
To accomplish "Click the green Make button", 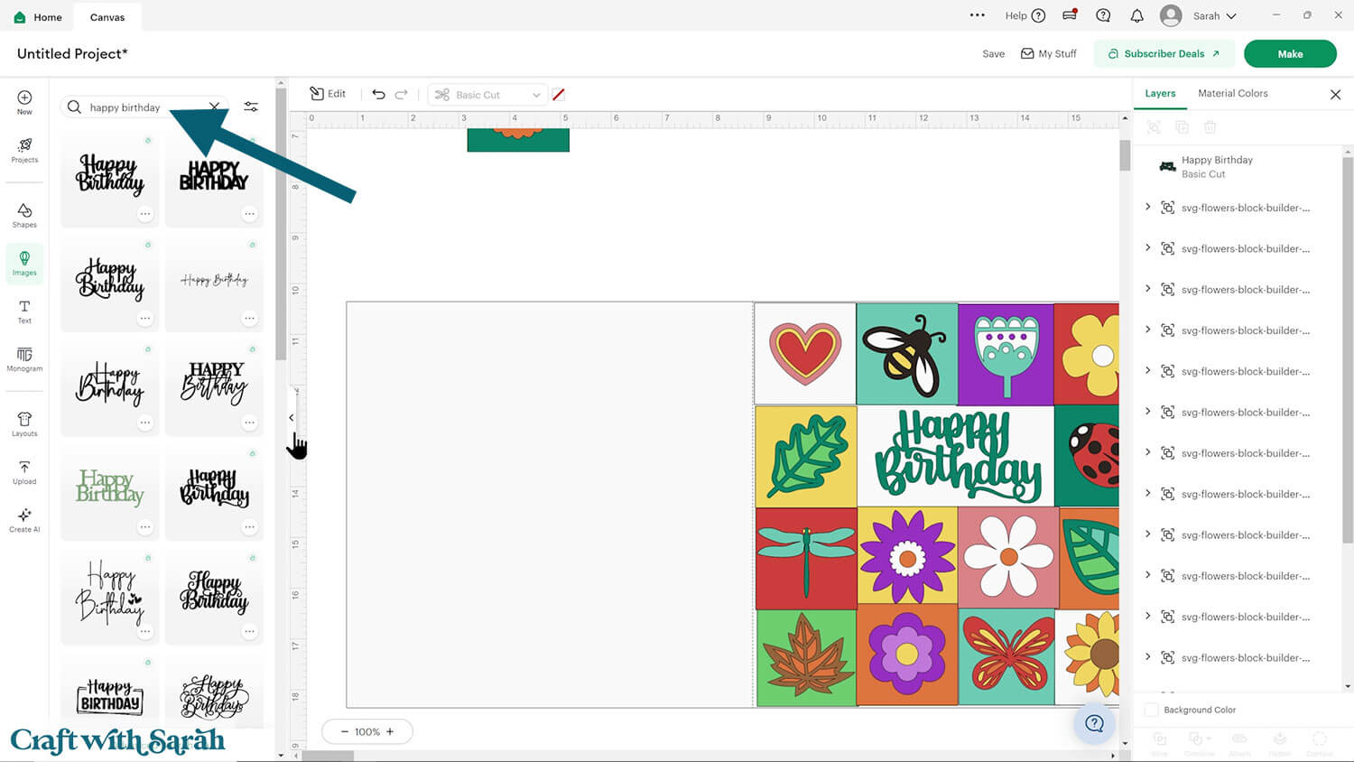I will [x=1289, y=54].
